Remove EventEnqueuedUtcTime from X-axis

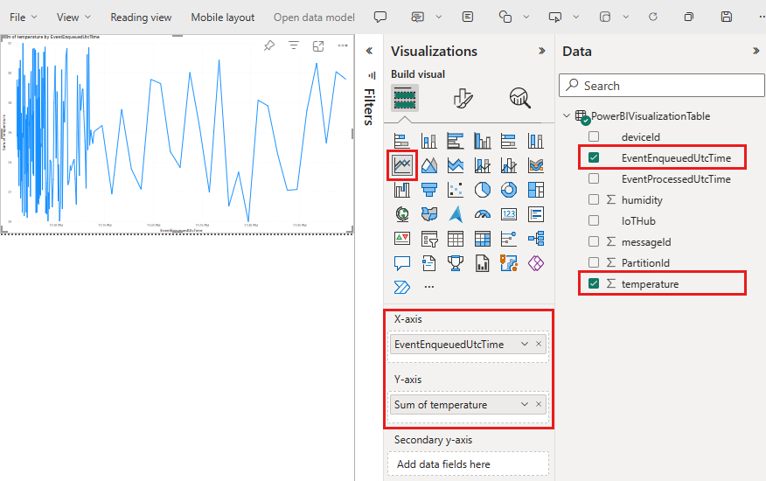point(539,344)
